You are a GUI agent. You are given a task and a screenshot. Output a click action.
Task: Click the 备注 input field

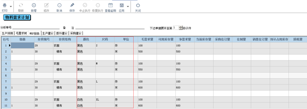[110, 28]
